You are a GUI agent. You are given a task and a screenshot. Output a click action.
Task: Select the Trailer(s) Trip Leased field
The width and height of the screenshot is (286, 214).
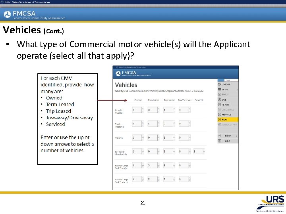[x=169, y=138]
